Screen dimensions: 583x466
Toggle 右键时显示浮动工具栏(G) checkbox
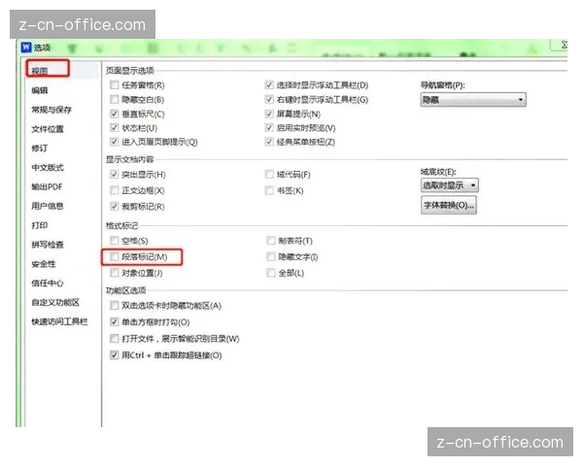(269, 99)
